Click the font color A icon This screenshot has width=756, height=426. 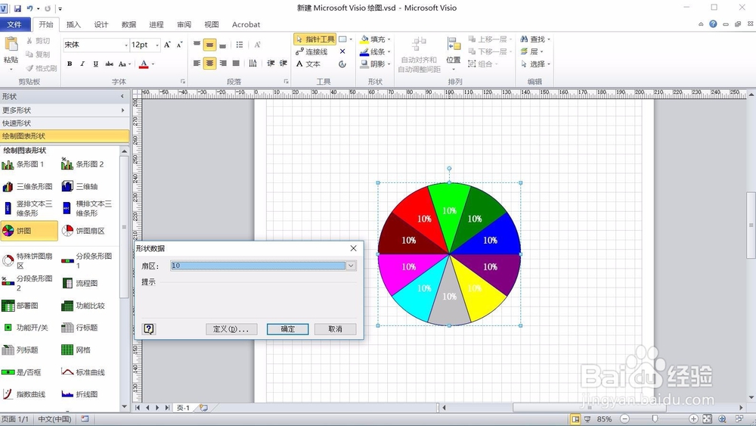144,64
